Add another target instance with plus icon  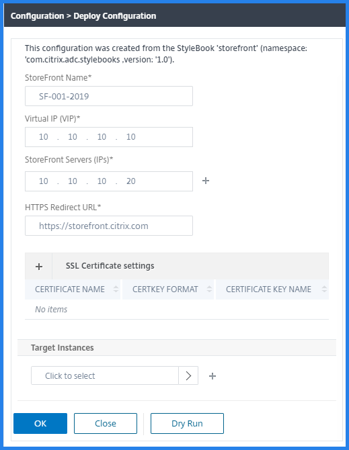(x=212, y=376)
